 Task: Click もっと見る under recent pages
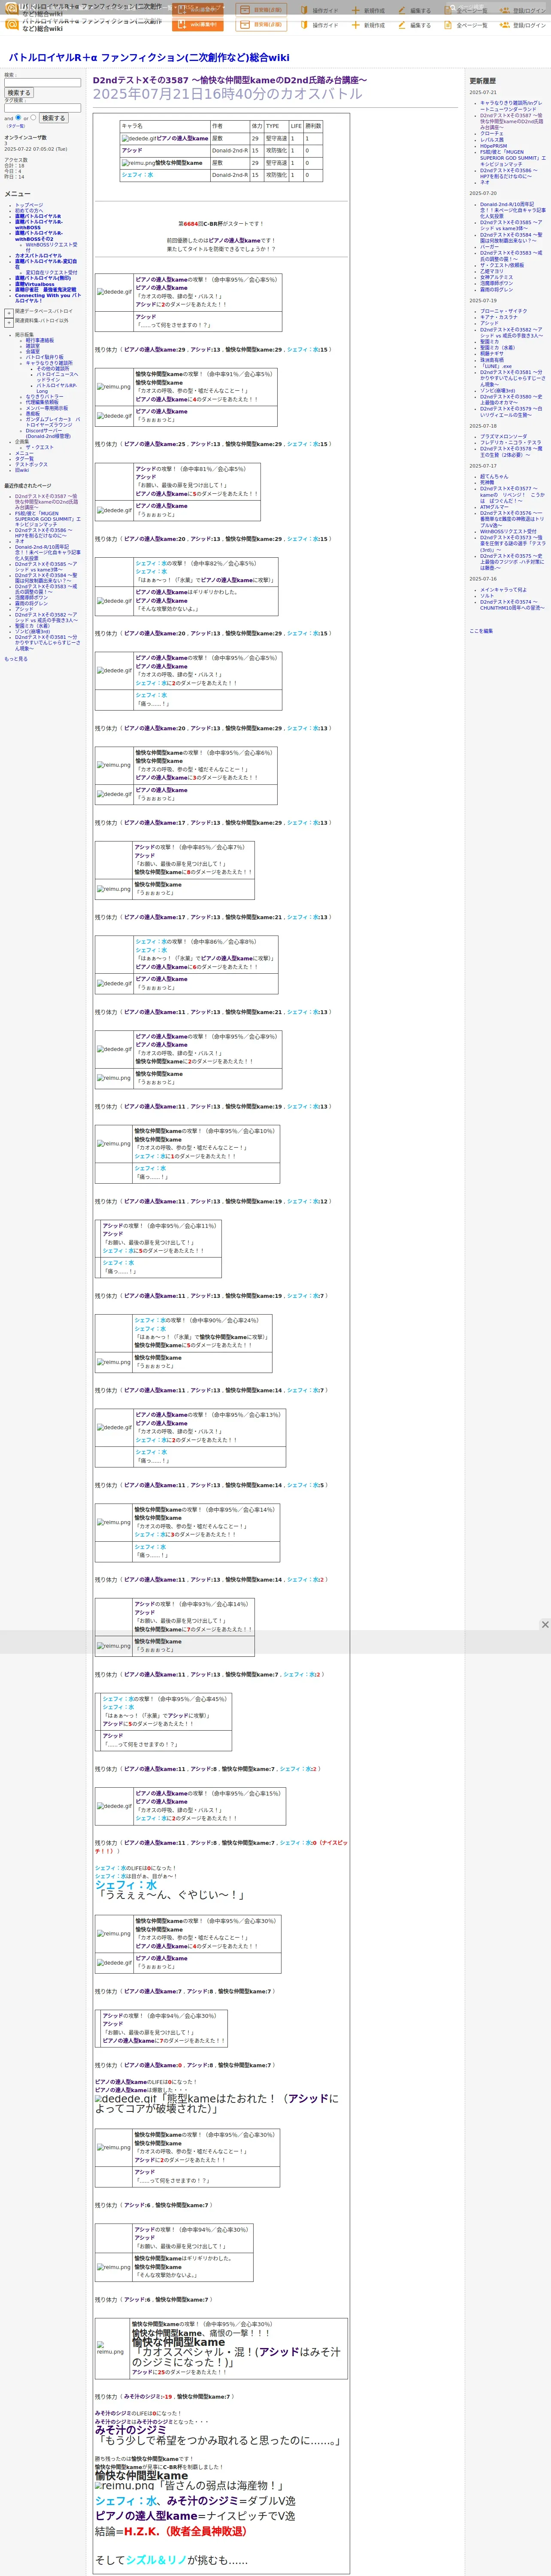click(x=16, y=659)
